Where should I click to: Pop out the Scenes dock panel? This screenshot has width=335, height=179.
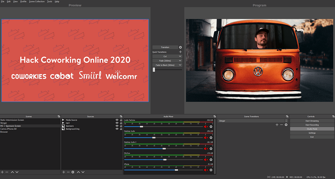tap(59, 117)
